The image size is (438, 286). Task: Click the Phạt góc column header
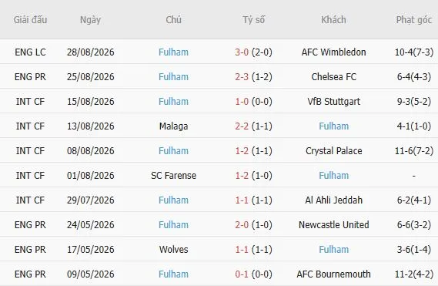click(x=414, y=20)
